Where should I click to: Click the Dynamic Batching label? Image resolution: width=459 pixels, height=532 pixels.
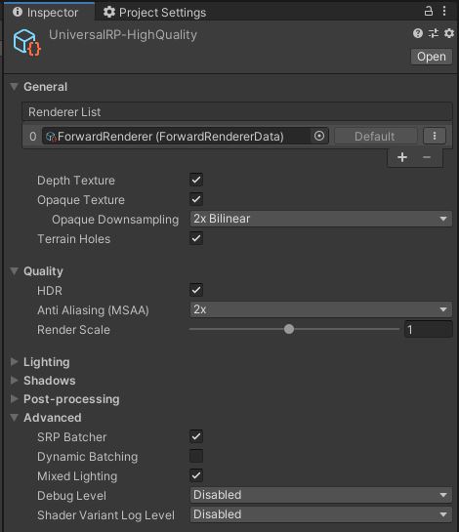tap(88, 457)
